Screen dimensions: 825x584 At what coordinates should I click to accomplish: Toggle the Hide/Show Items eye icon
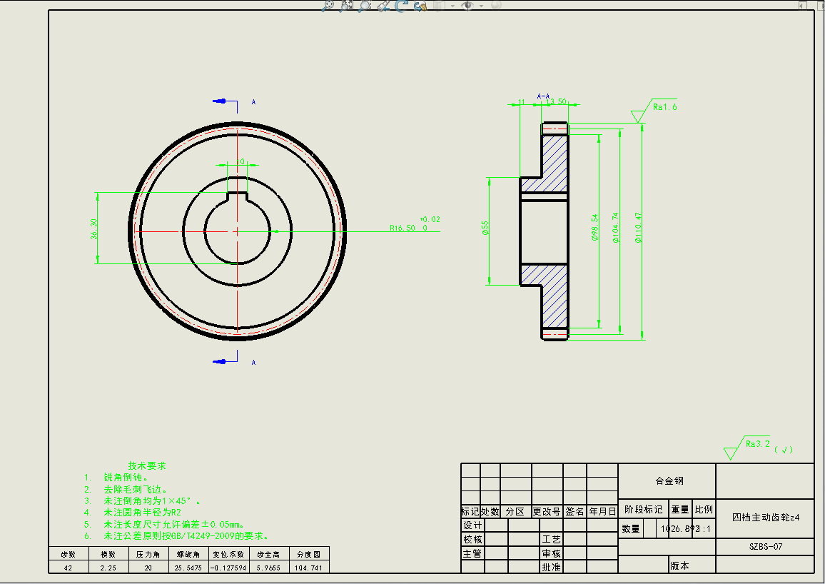(x=468, y=5)
